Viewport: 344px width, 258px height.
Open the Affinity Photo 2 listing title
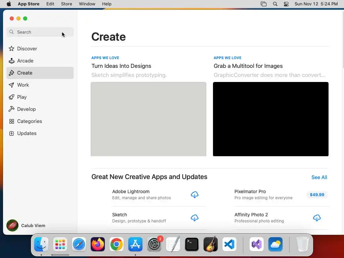[251, 215]
